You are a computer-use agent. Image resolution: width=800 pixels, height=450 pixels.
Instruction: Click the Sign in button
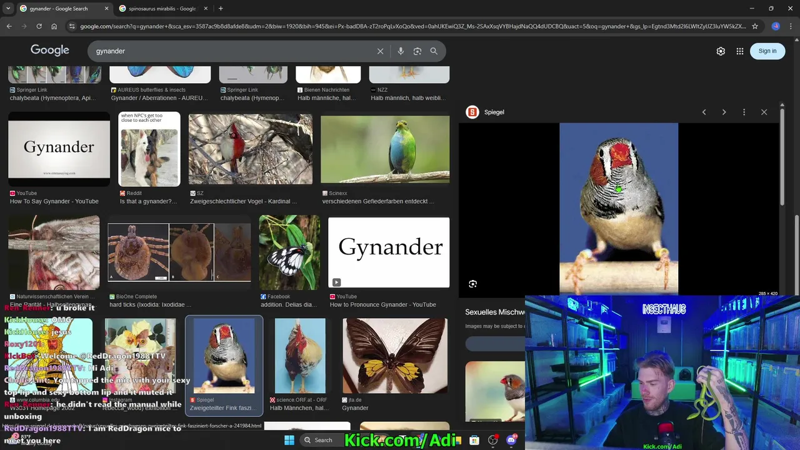click(767, 51)
